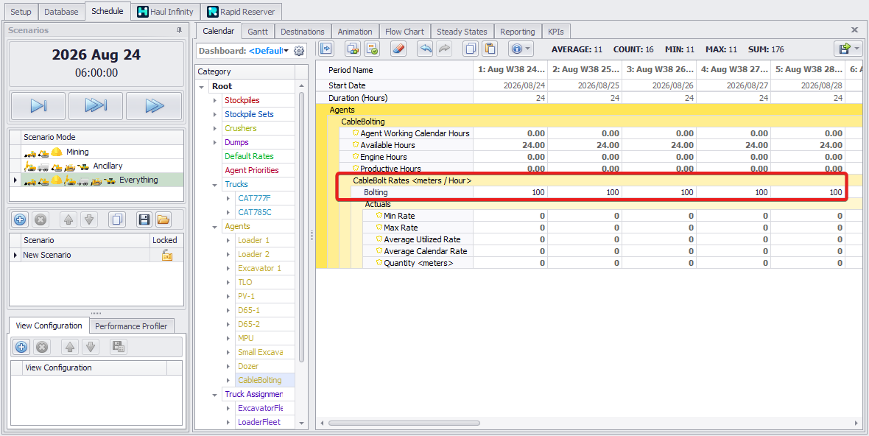869x436 pixels.
Task: Open the Performance Profiler tab
Action: point(131,326)
